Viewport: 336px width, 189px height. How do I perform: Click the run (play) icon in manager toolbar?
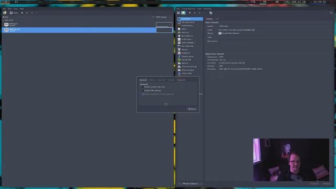coord(22,13)
